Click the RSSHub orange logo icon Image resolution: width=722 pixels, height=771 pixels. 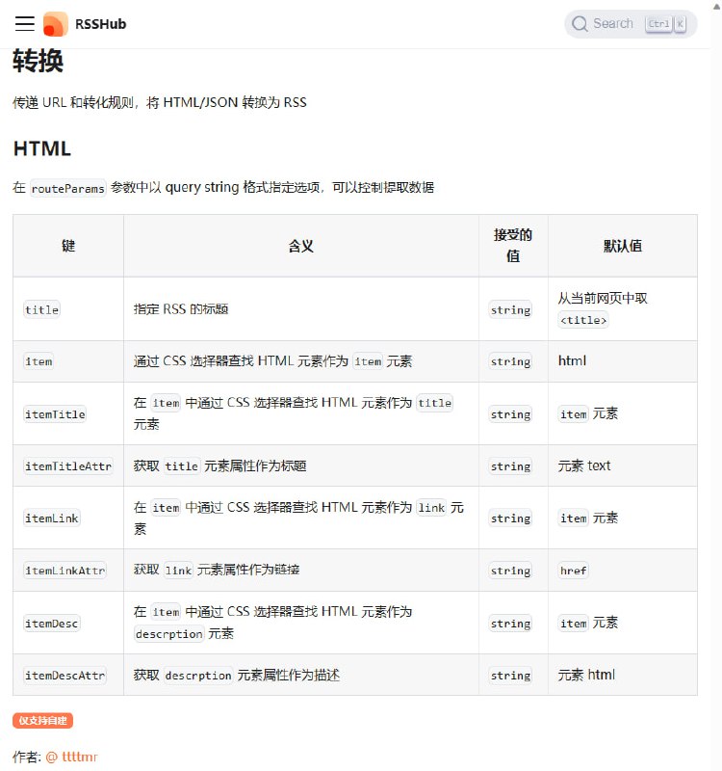click(x=56, y=24)
